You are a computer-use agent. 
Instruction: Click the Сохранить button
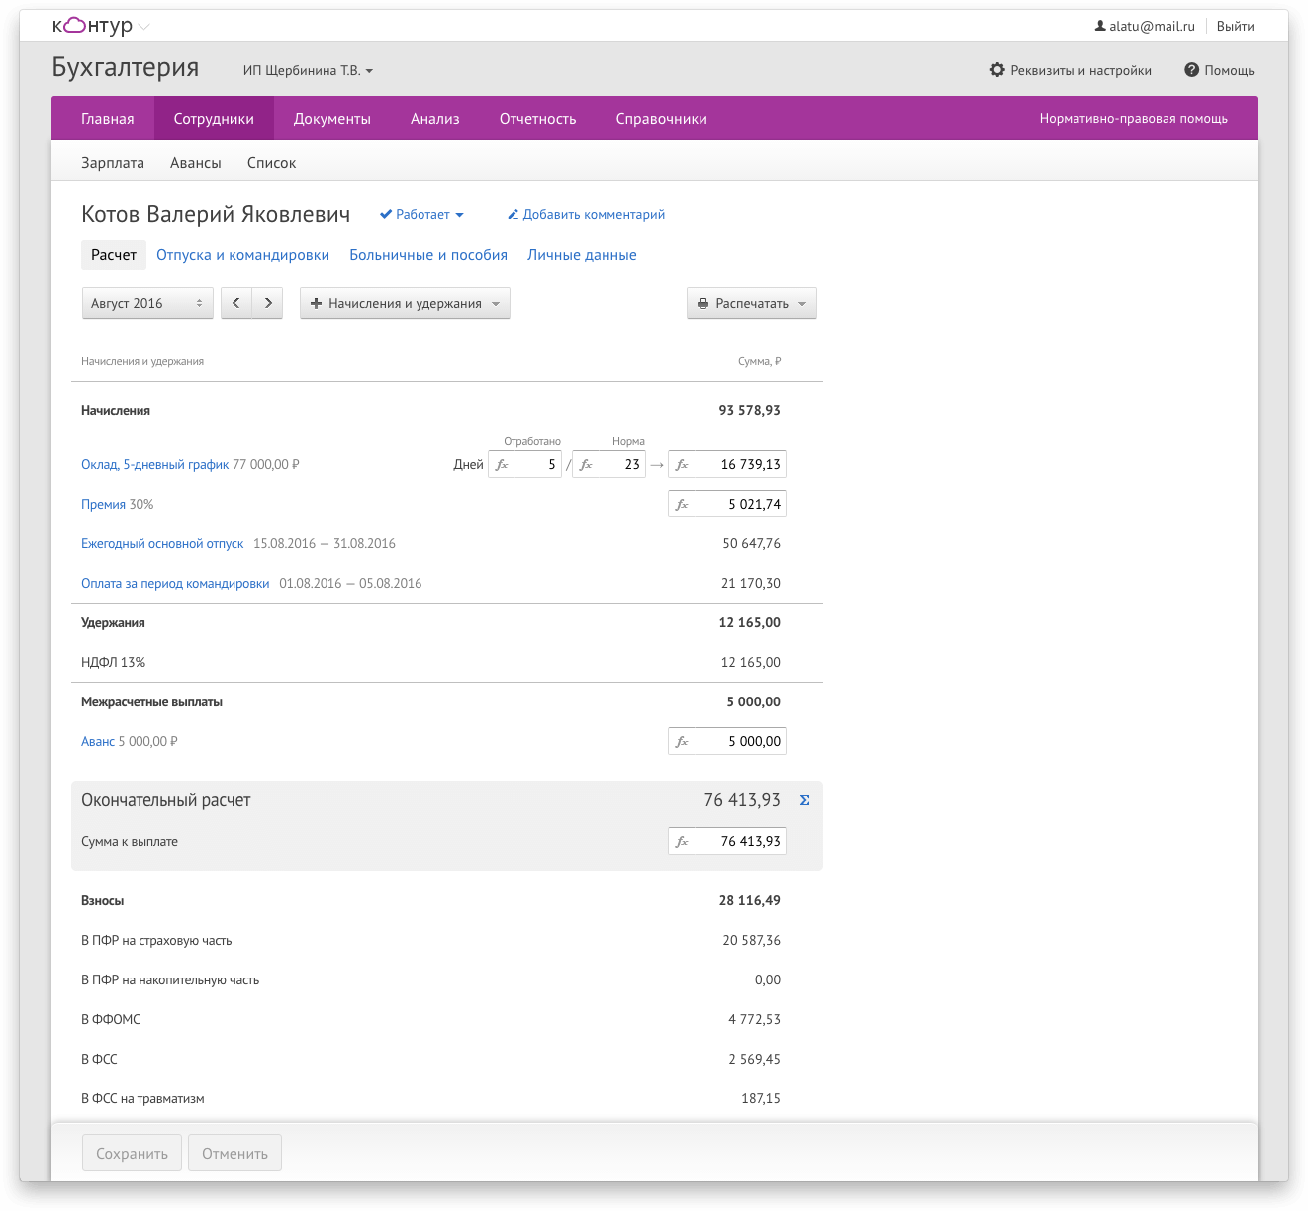[x=132, y=1153]
